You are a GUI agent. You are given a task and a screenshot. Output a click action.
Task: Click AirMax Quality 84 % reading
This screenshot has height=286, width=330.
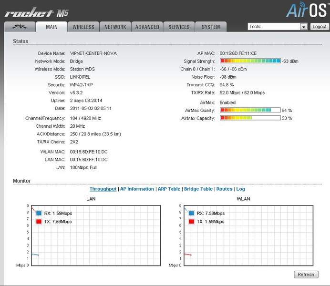click(287, 111)
